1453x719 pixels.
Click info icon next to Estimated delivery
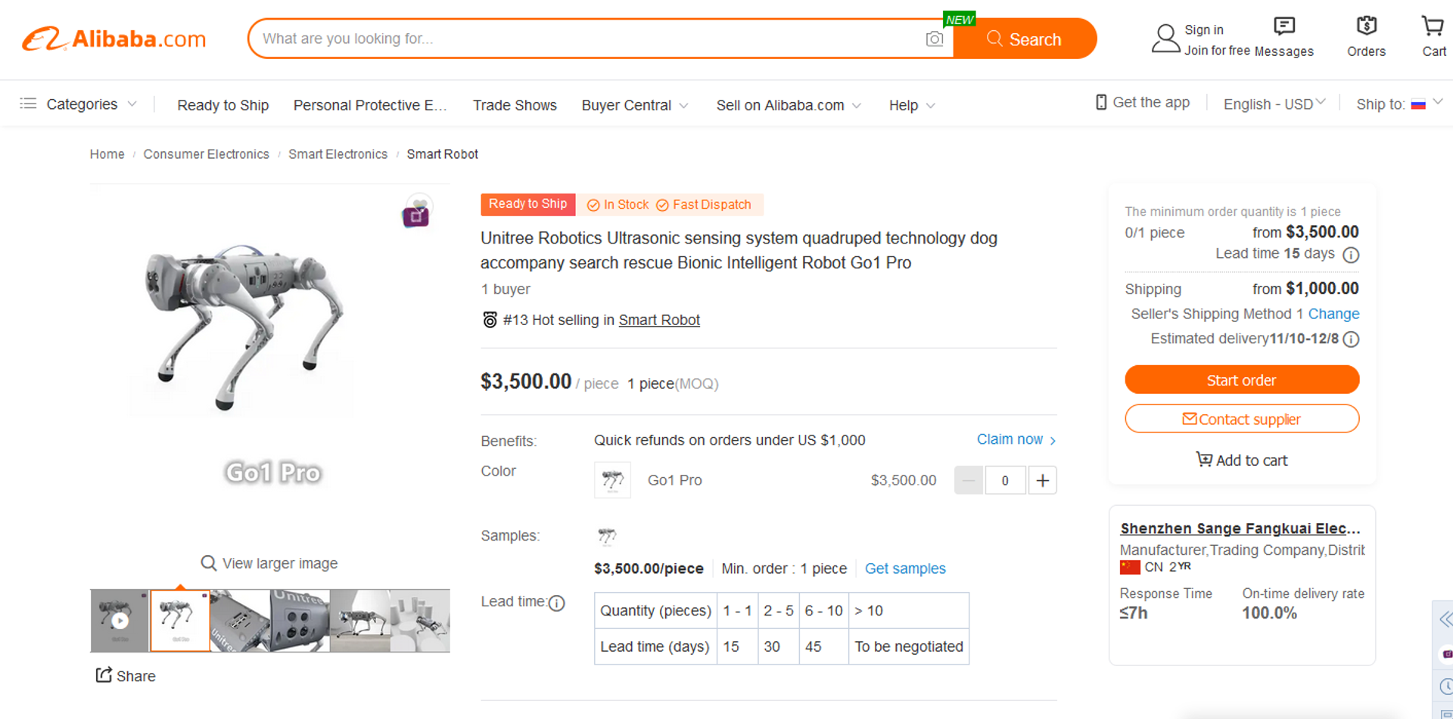[1351, 339]
